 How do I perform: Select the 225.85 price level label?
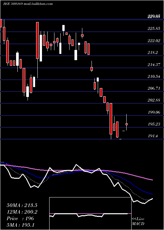(154, 29)
